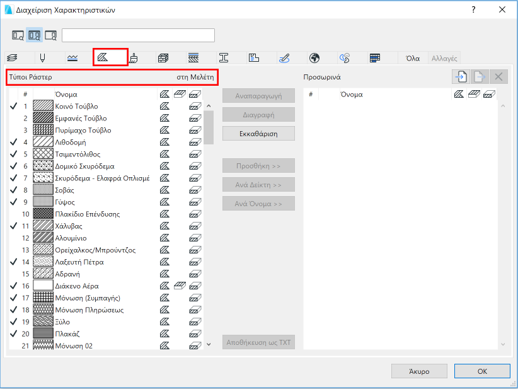Open the blue grid schedule tab icon

[375, 58]
